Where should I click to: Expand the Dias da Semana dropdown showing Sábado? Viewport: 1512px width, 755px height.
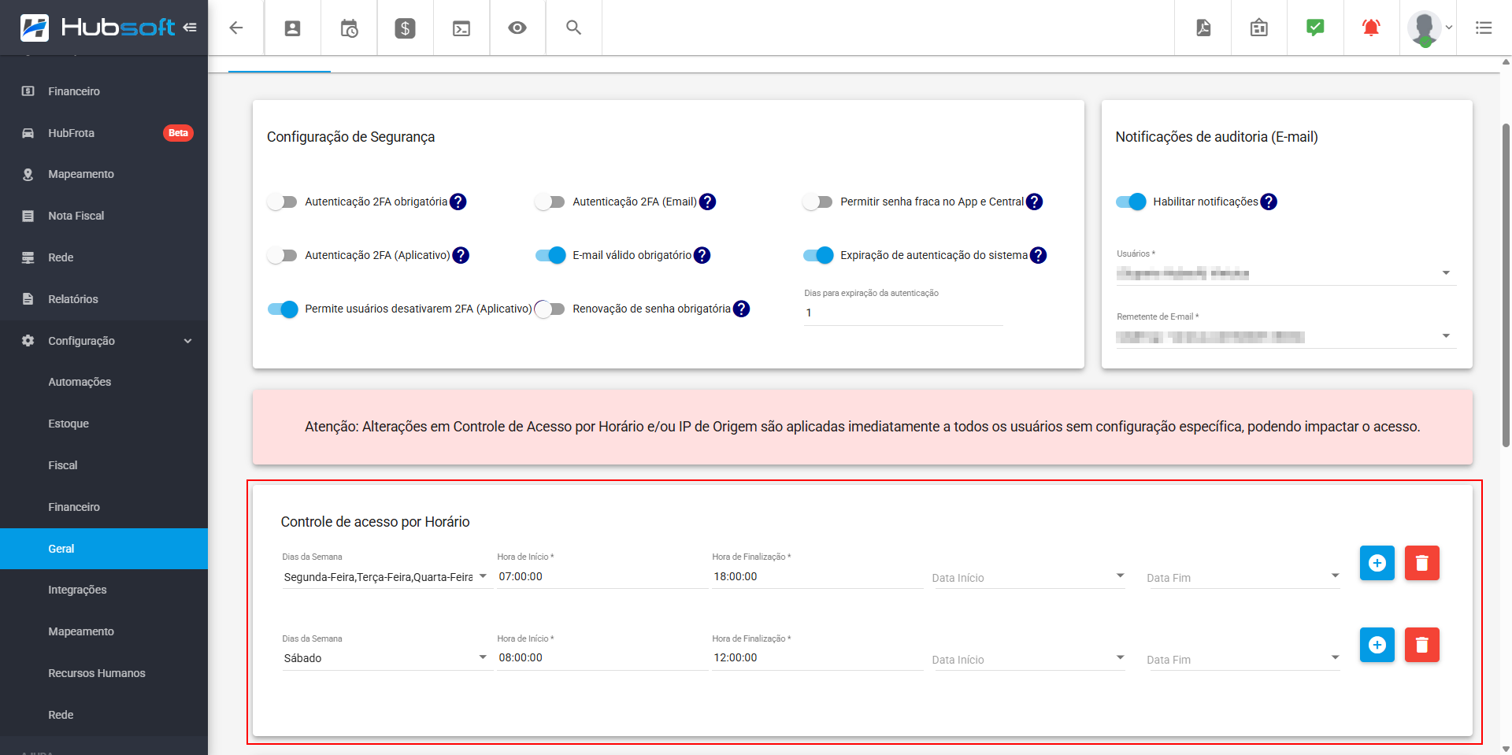pos(385,658)
